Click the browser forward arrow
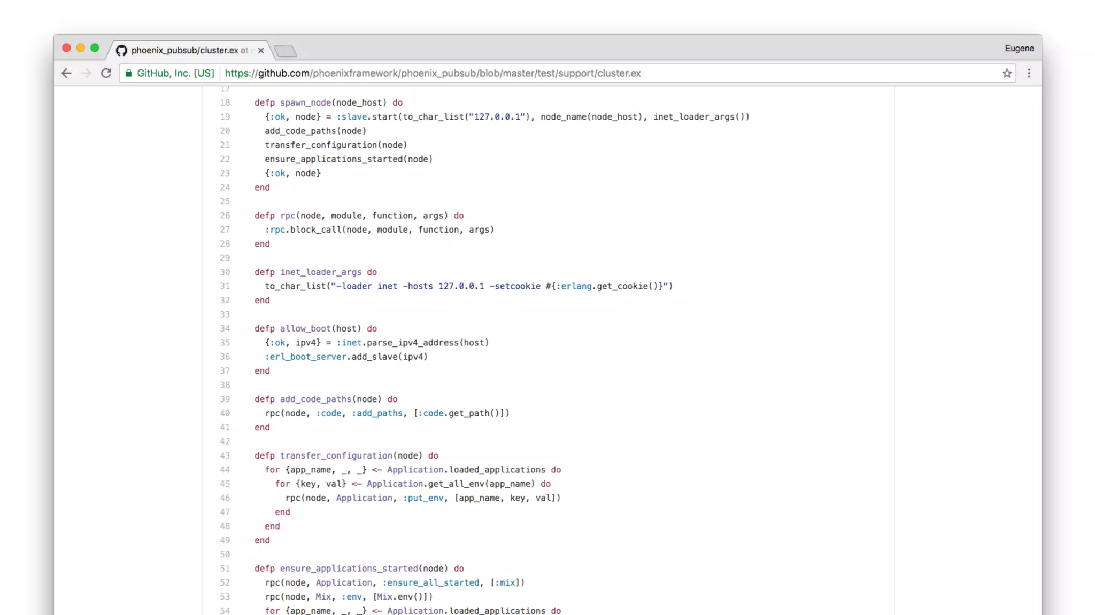 pyautogui.click(x=86, y=73)
